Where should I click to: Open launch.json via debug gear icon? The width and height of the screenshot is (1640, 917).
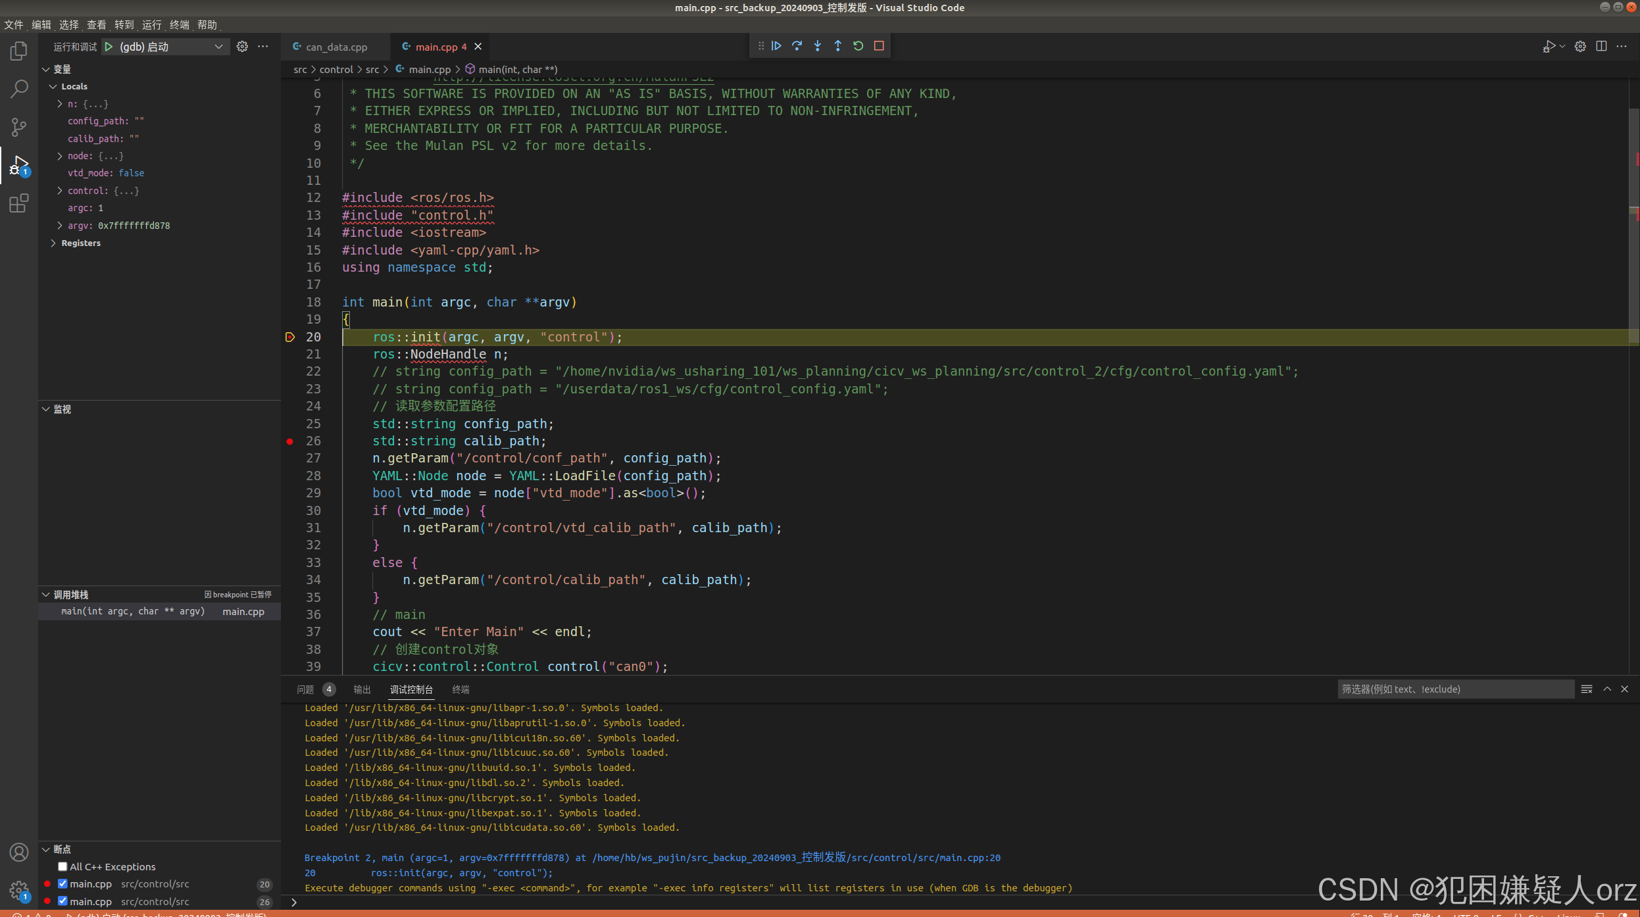click(x=242, y=47)
